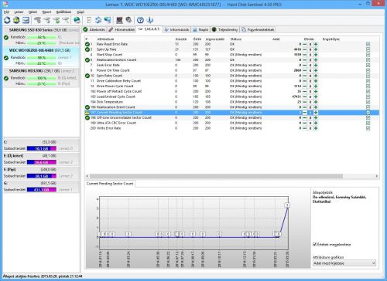This screenshot has height=281, width=387.
Task: Click the yellow warning alert toolbar icon
Action: 16,20
